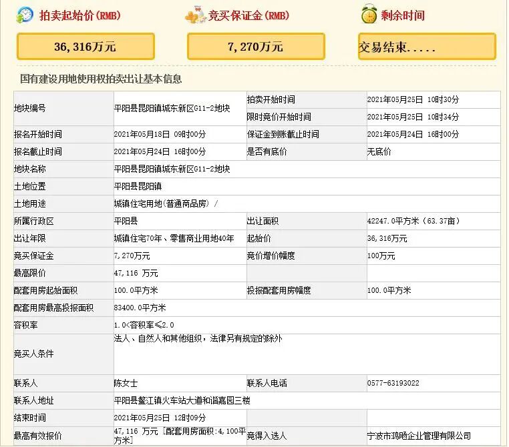The height and width of the screenshot is (447, 509).
Task: Click the 结束时间 value 2021年05月25日 12时09分
Action: pyautogui.click(x=160, y=418)
